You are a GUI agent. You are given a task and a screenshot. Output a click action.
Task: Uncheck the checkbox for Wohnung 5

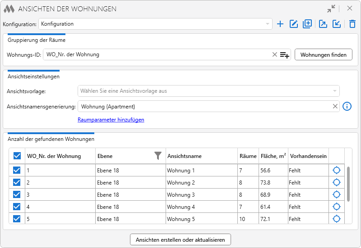[x=17, y=219]
